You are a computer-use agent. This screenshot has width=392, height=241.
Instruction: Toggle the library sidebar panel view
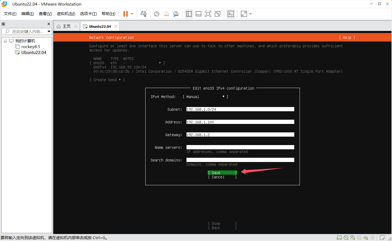click(189, 14)
